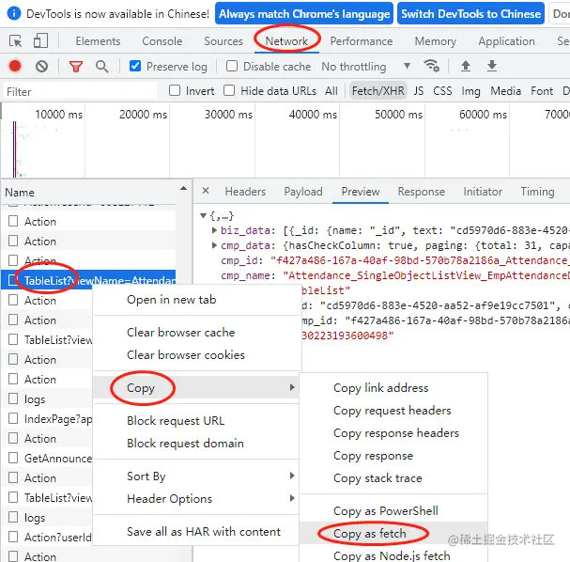Export HAR file with download arrow

tap(491, 66)
